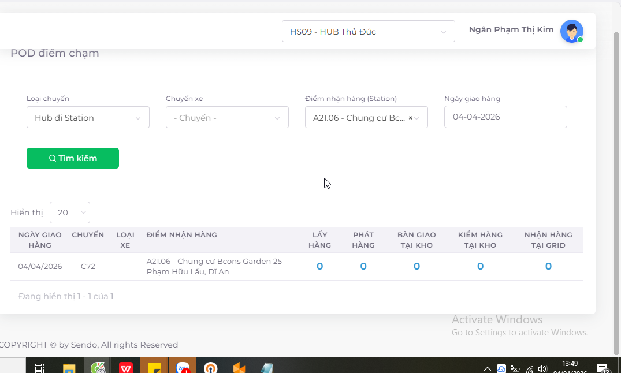Open the orange hexagon taskbar app

click(239, 368)
